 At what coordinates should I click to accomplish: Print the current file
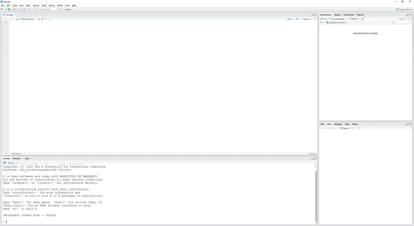30,9
